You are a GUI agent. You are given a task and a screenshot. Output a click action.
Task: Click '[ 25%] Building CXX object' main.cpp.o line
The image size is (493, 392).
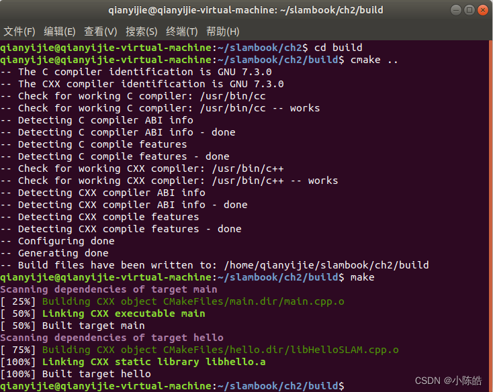click(173, 301)
